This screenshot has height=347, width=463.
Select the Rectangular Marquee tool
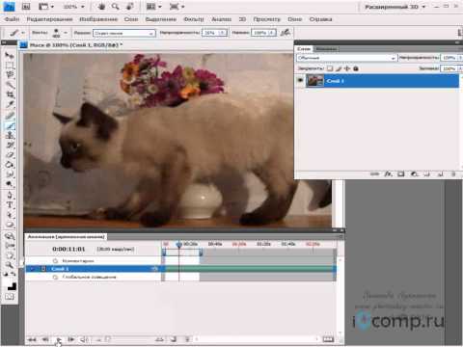(x=10, y=66)
